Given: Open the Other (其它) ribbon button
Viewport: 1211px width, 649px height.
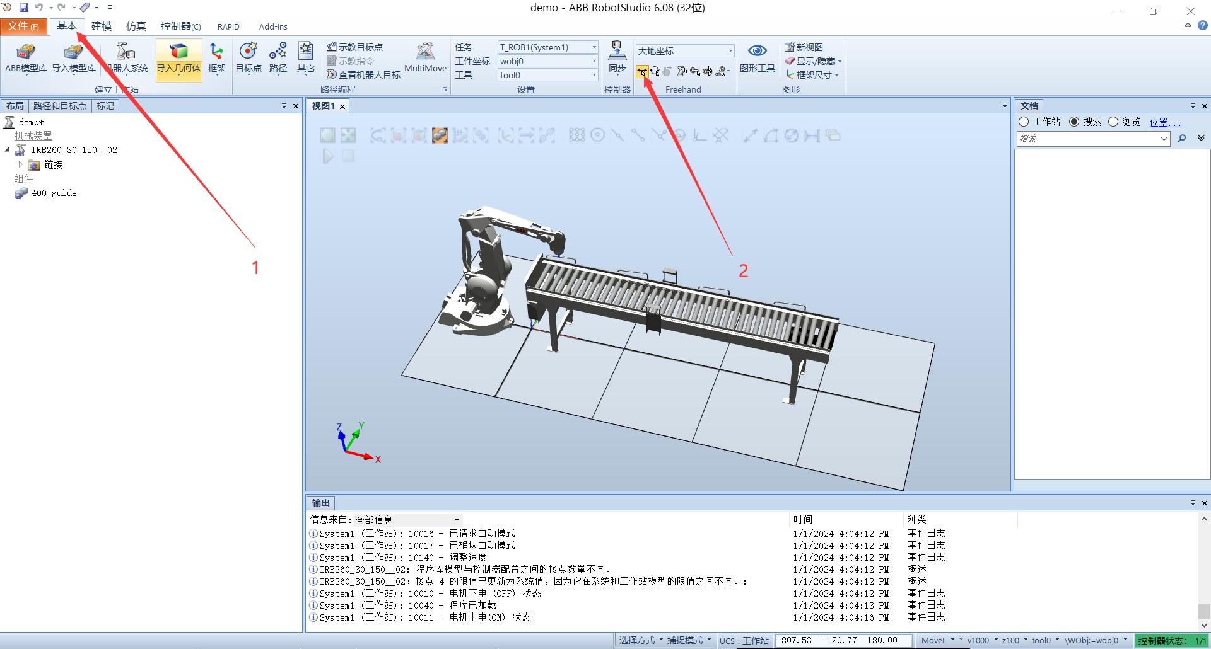Looking at the screenshot, I should coord(306,59).
